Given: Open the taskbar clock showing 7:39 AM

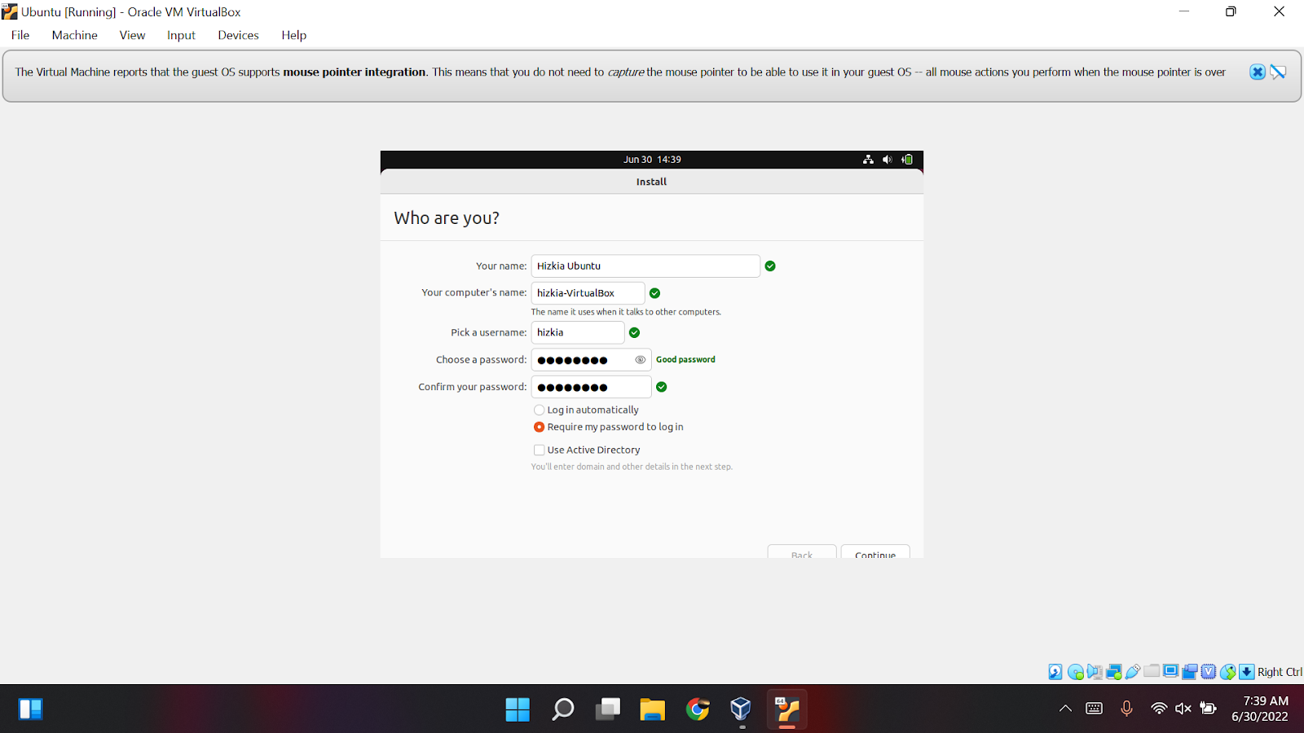Looking at the screenshot, I should [x=1261, y=709].
